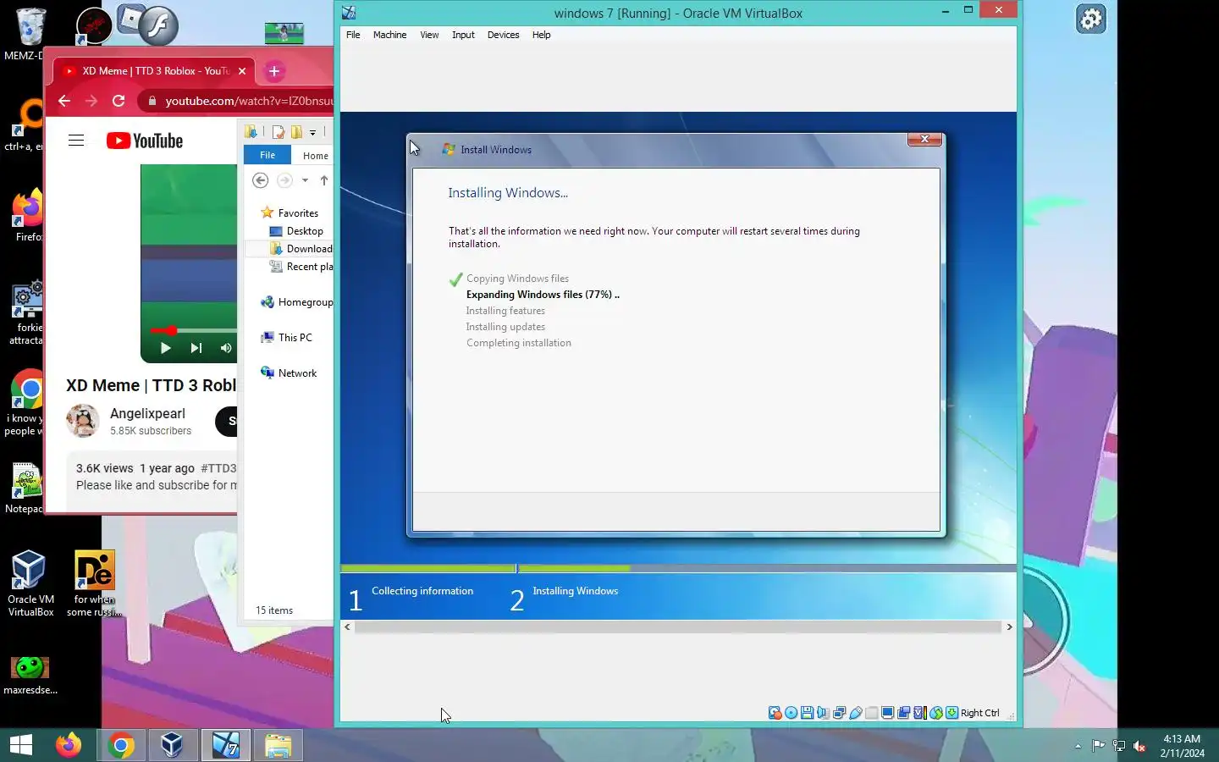Image resolution: width=1219 pixels, height=762 pixels.
Task: Open the Input menu in VirtualBox
Action: click(463, 35)
